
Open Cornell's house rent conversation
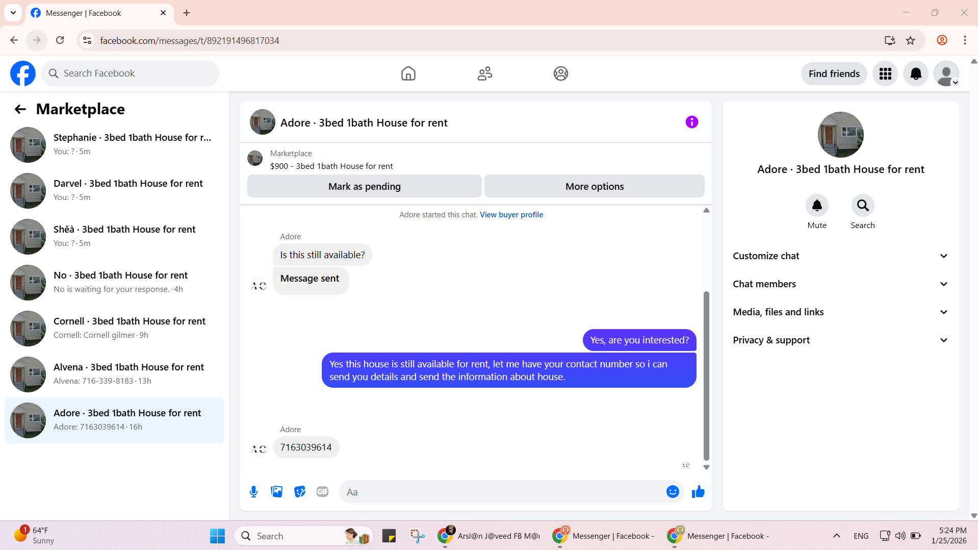[x=115, y=329]
